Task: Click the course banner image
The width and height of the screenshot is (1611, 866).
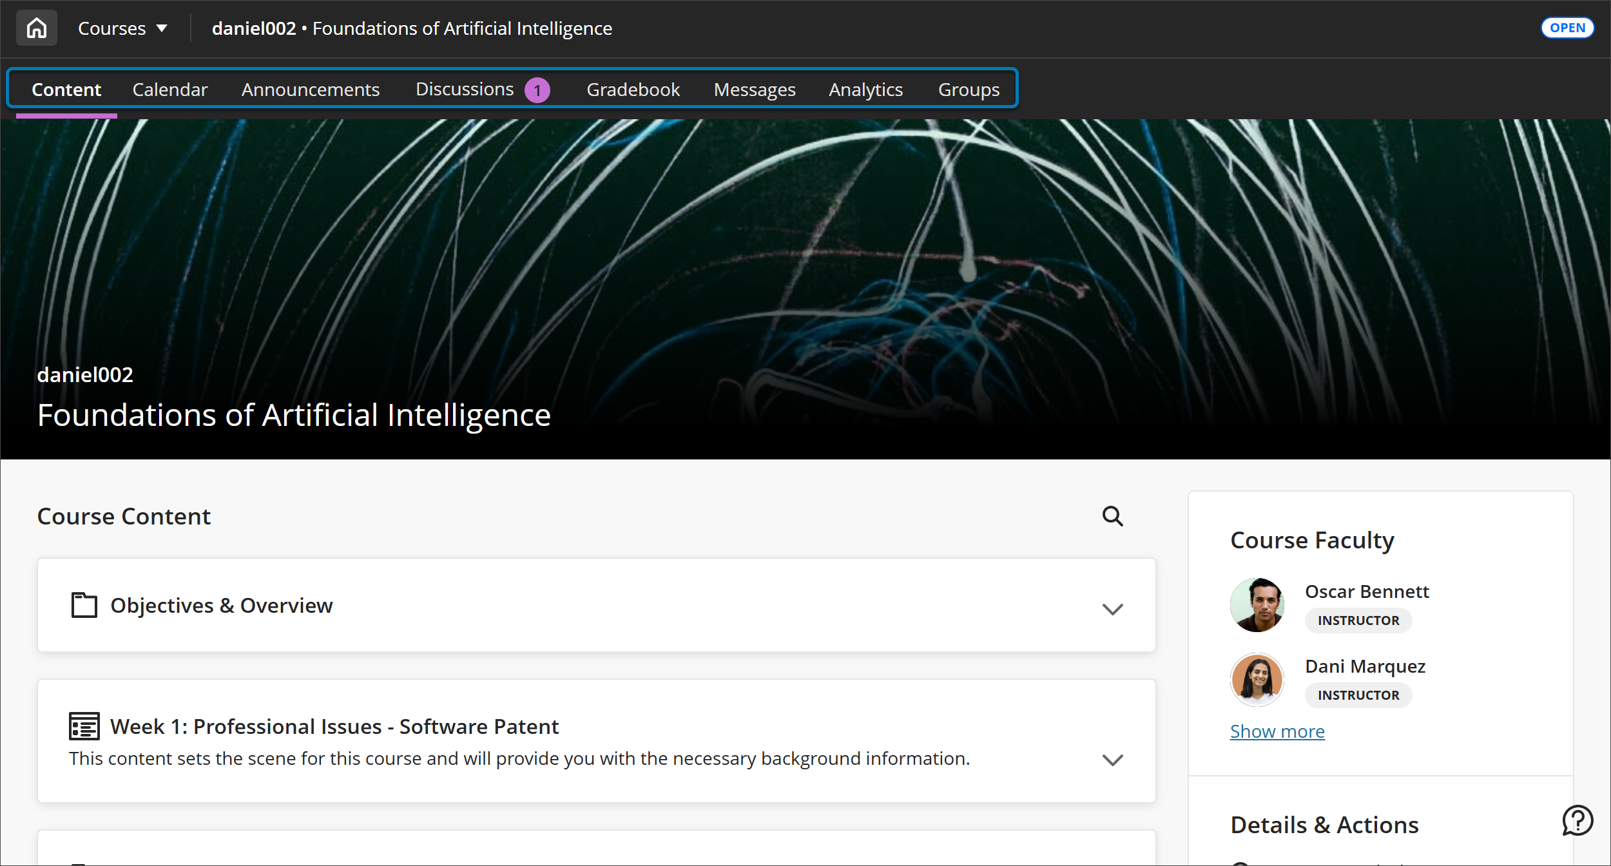Action: tap(805, 258)
